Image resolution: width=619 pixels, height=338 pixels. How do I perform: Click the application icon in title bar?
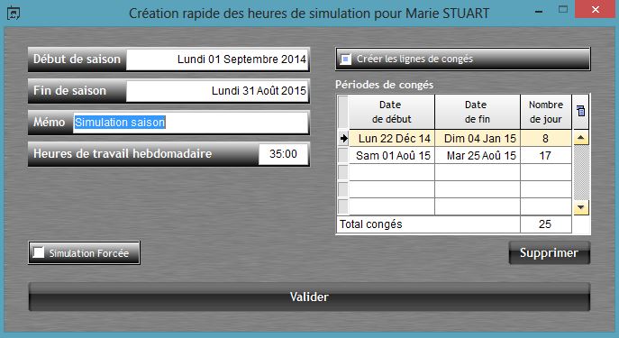[x=14, y=14]
